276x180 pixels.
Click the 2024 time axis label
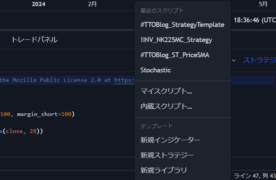[x=39, y=4]
